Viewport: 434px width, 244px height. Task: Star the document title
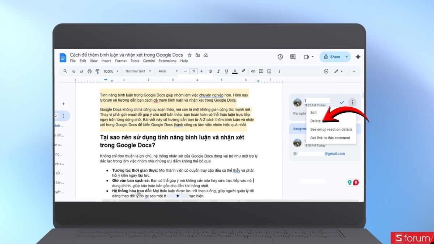coord(190,55)
